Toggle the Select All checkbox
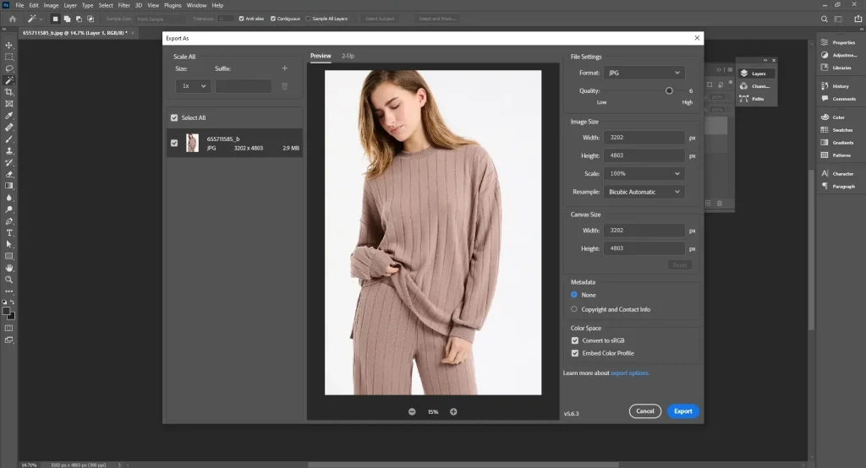Image resolution: width=866 pixels, height=468 pixels. 174,117
